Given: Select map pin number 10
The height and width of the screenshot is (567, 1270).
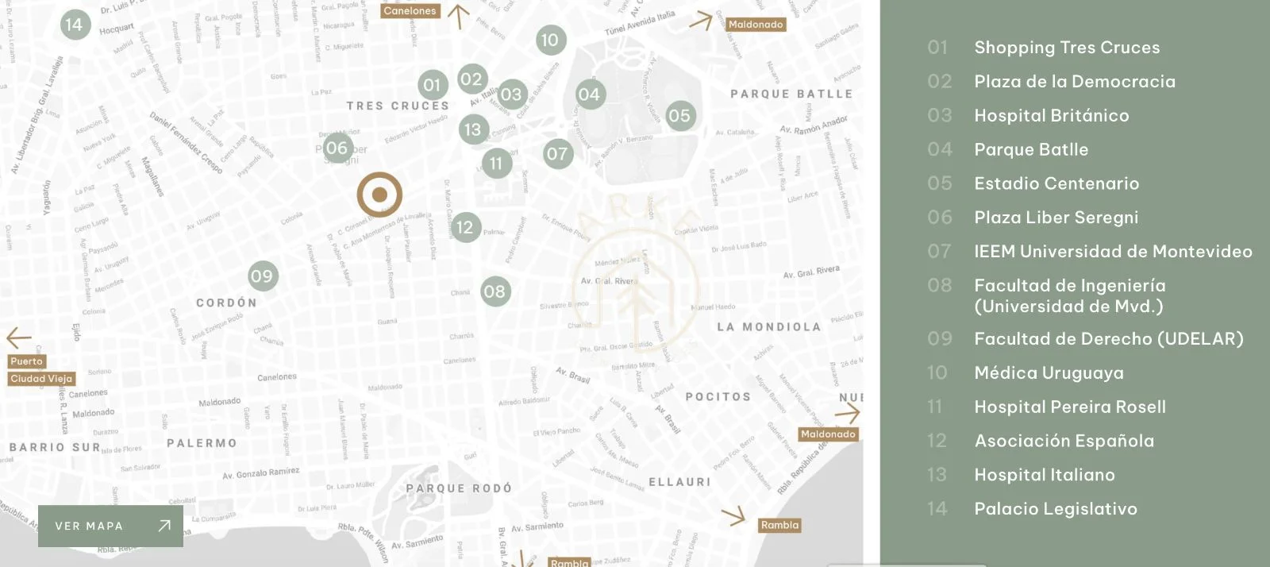Looking at the screenshot, I should pos(549,40).
